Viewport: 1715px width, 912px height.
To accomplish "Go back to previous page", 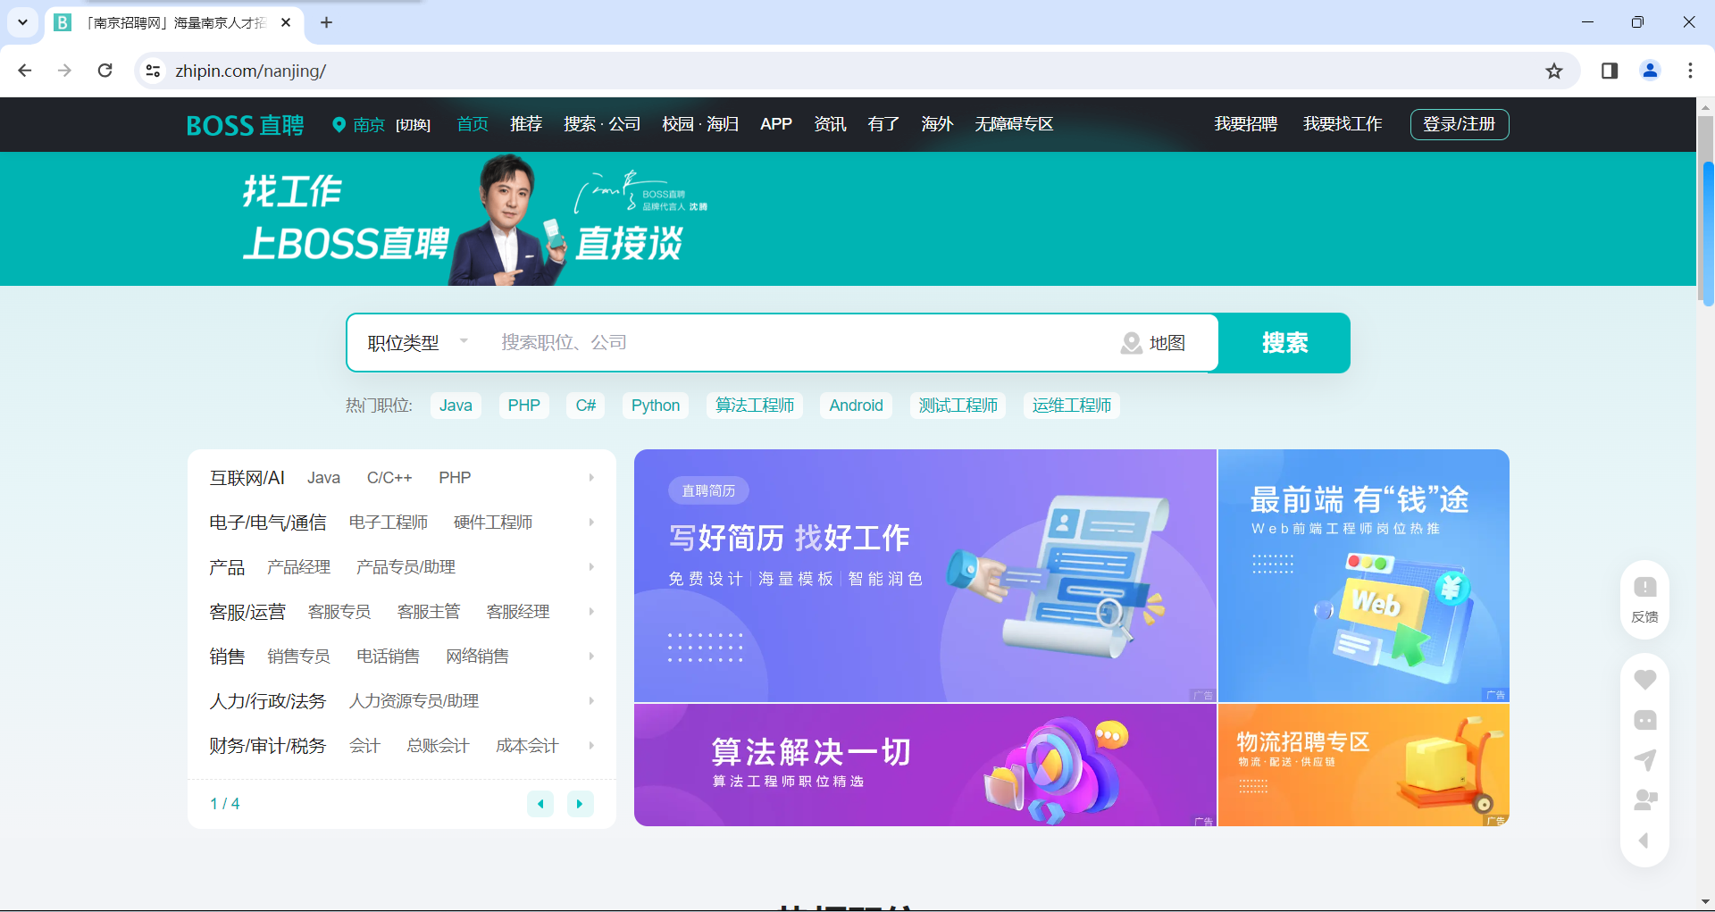I will coord(25,71).
